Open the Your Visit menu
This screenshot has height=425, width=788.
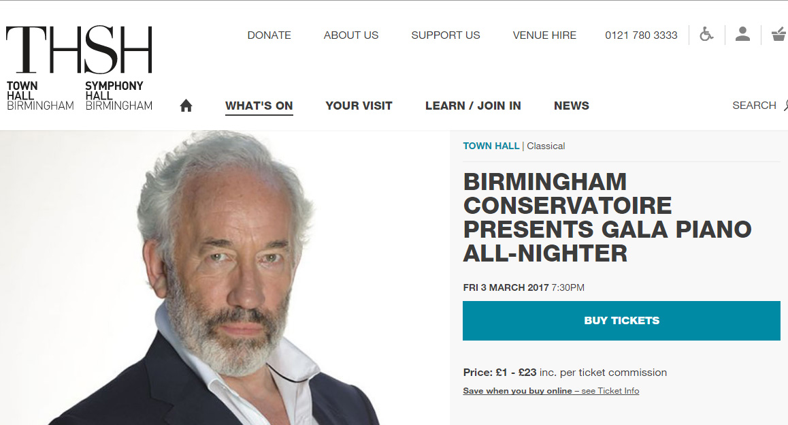(x=359, y=106)
